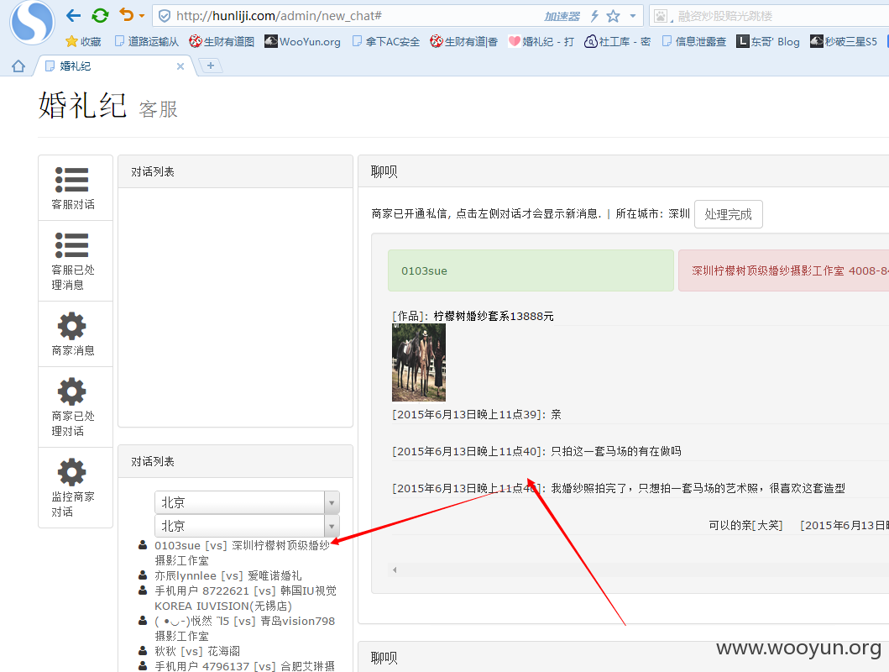Viewport: 889px width, 672px height.
Task: Open the 收藏 favorites star menu
Action: pos(83,41)
